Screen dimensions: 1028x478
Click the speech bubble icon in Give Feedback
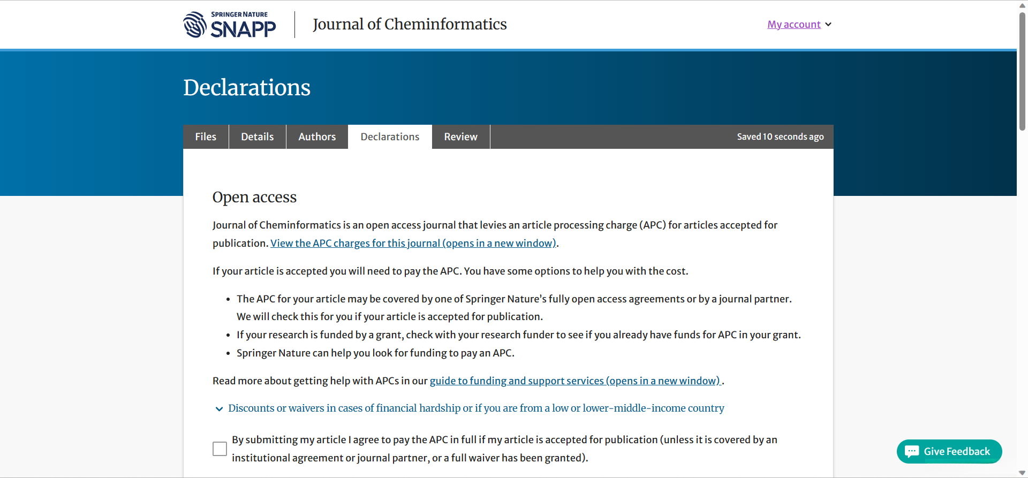tap(911, 451)
